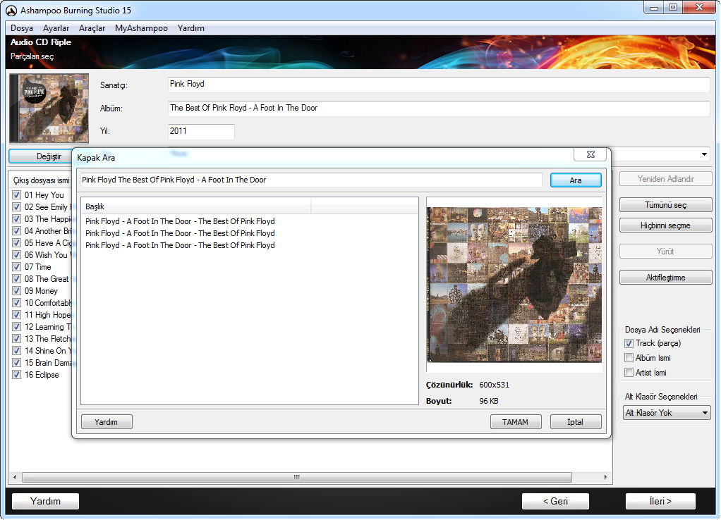Screen dimensions: 721x520
Task: Uncheck track 09 Money
Action: [x=16, y=291]
